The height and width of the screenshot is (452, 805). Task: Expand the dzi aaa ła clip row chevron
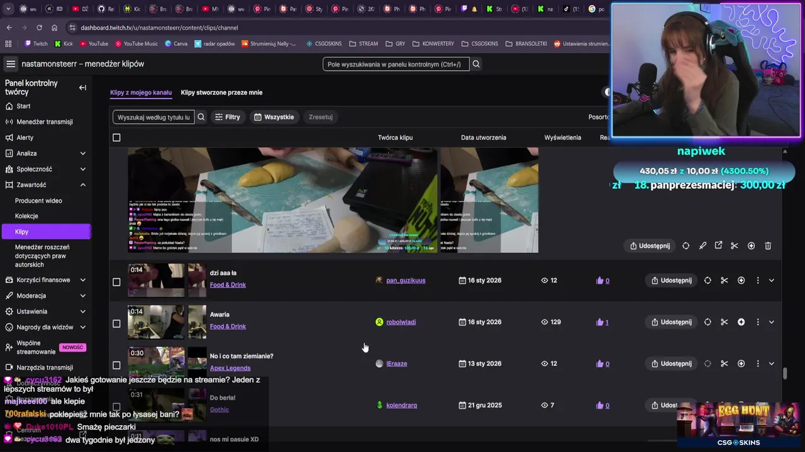(772, 281)
